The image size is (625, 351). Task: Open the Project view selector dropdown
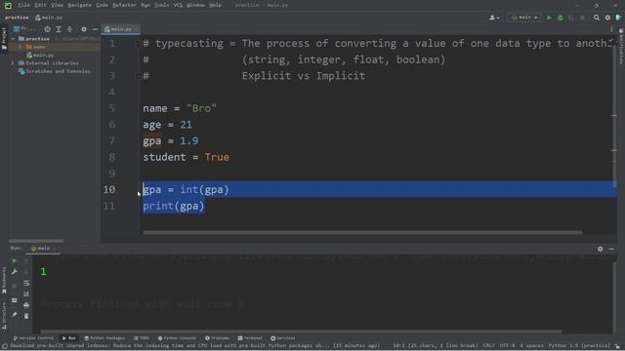pos(24,29)
